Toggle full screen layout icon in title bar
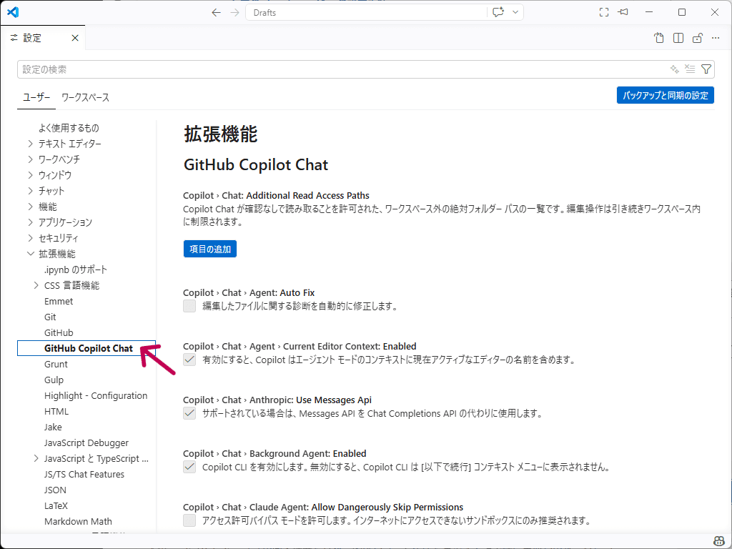 (604, 13)
